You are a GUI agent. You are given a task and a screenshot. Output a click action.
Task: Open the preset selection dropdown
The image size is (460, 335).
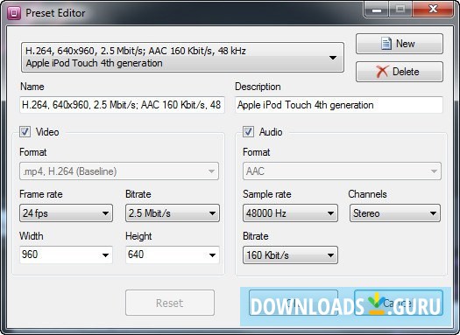pos(182,57)
